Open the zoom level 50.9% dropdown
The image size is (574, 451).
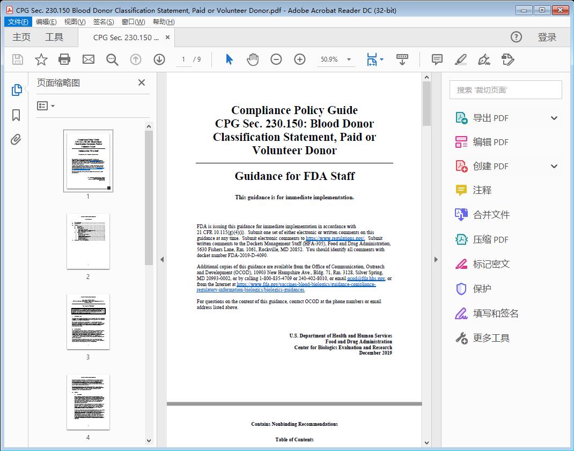coord(349,59)
